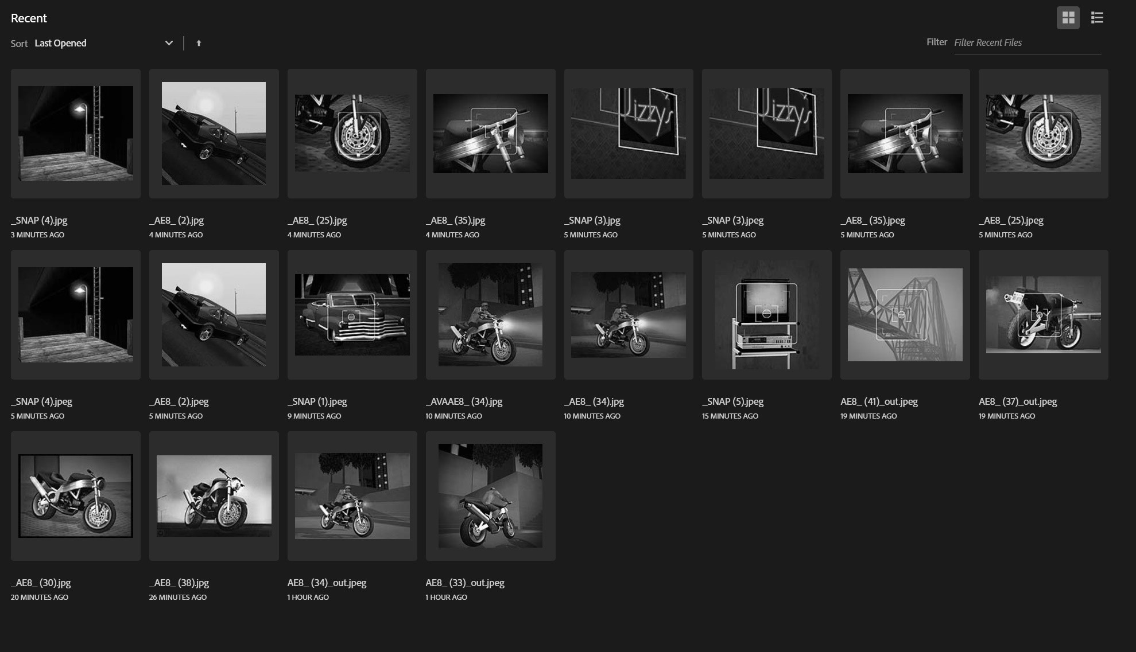Open the Last Opened sort dropdown

[103, 43]
